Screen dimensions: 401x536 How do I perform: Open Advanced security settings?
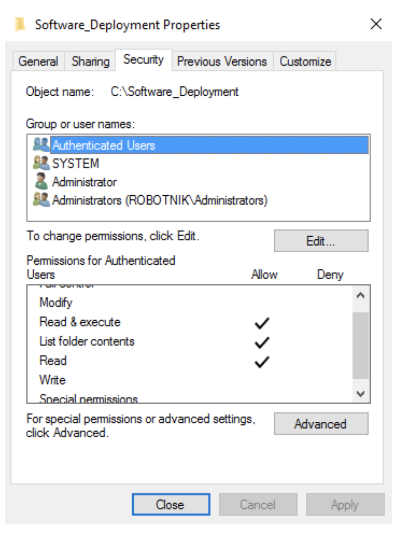321,424
